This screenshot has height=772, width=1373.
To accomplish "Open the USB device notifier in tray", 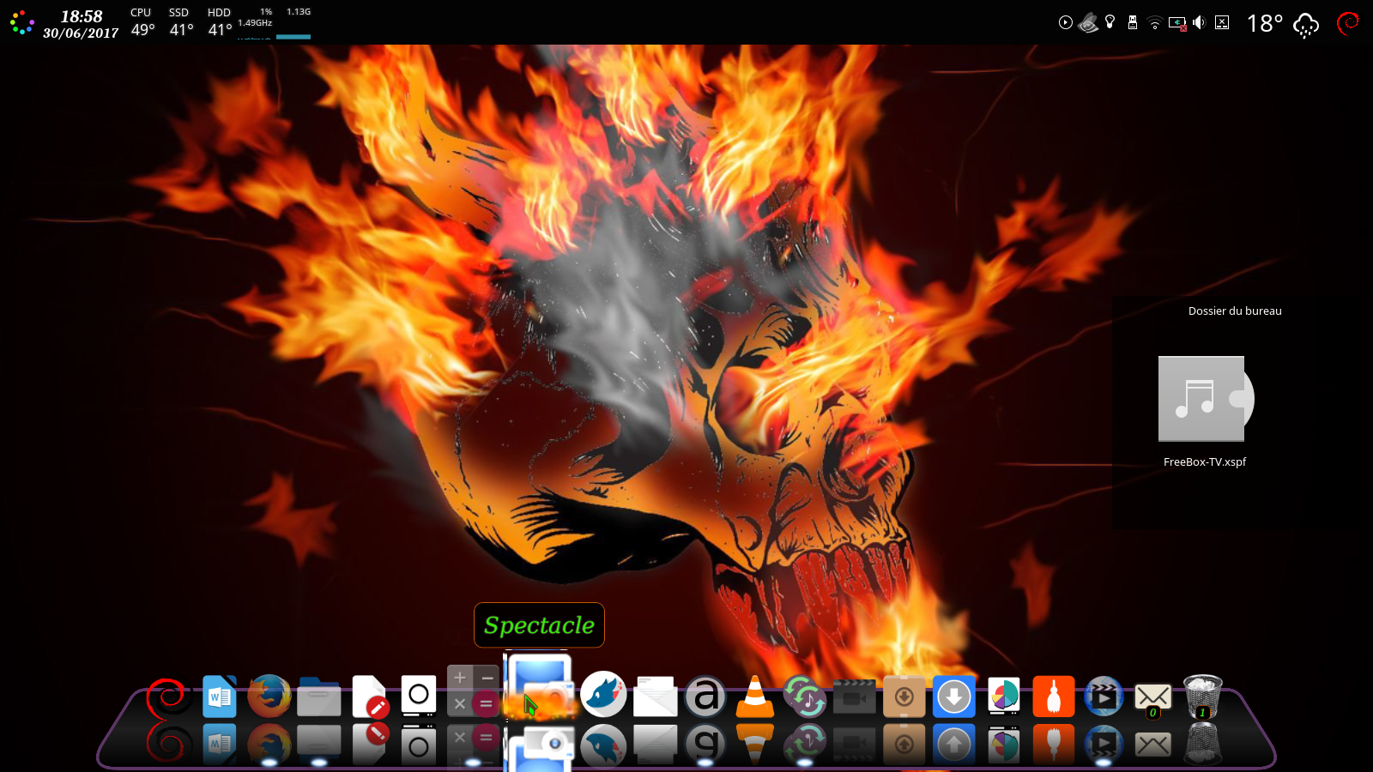I will click(1133, 22).
